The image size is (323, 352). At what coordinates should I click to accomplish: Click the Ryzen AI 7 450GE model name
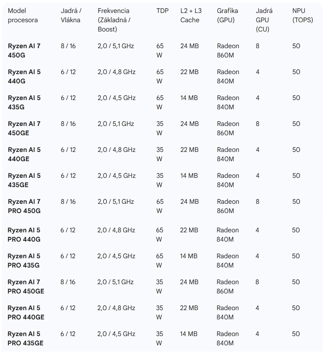[24, 129]
